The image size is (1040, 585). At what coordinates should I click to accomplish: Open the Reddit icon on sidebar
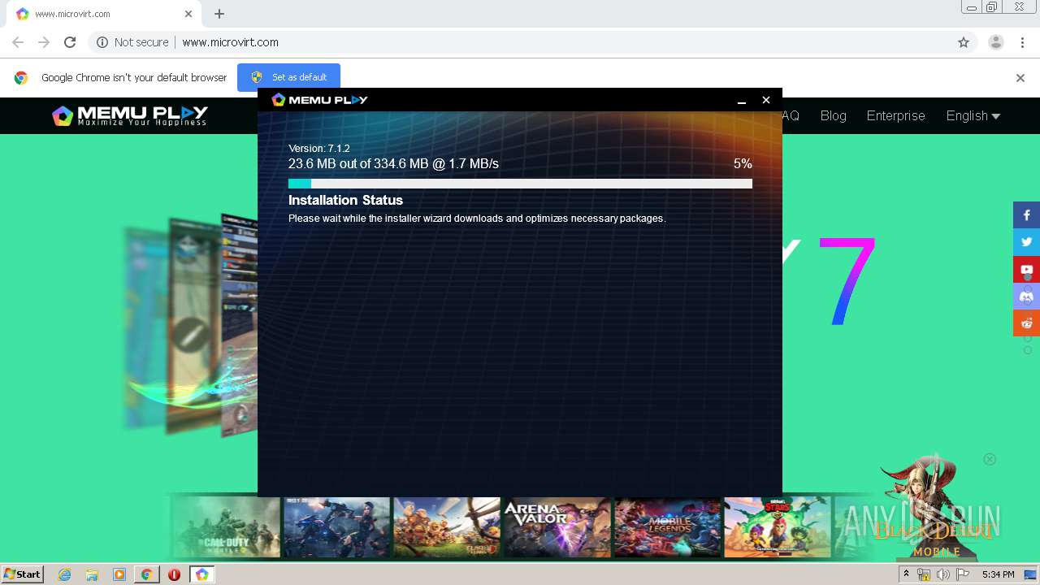(x=1026, y=323)
